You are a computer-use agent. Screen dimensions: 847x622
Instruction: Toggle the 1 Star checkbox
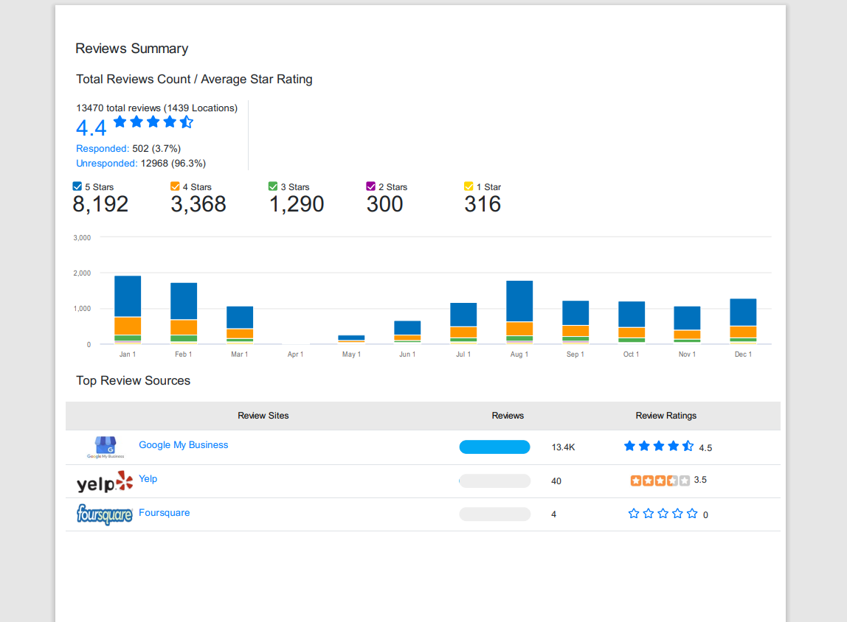pos(469,186)
